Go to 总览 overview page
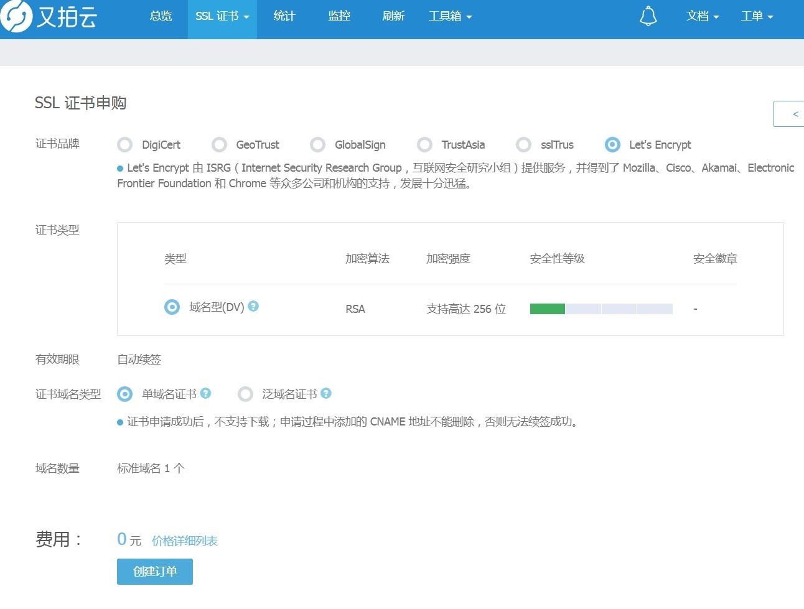The image size is (804, 609). pos(161,16)
